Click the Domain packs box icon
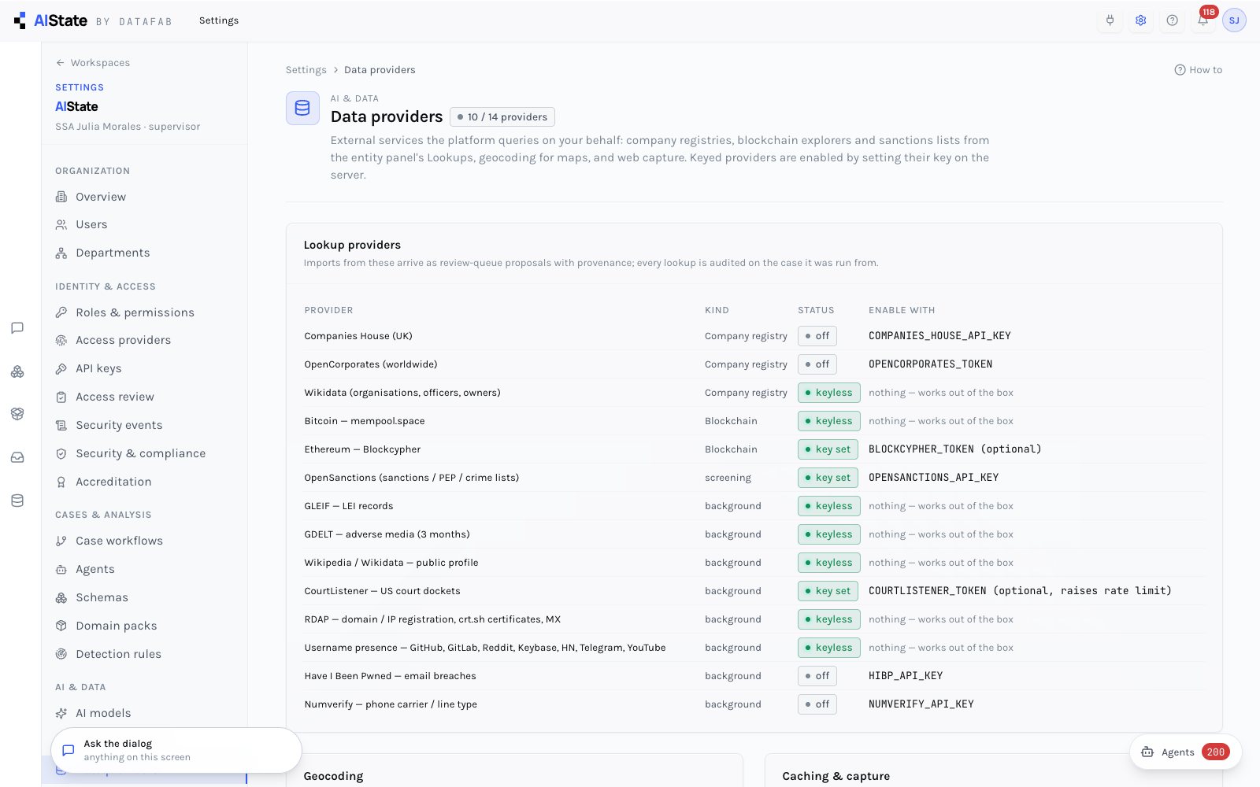 click(61, 626)
